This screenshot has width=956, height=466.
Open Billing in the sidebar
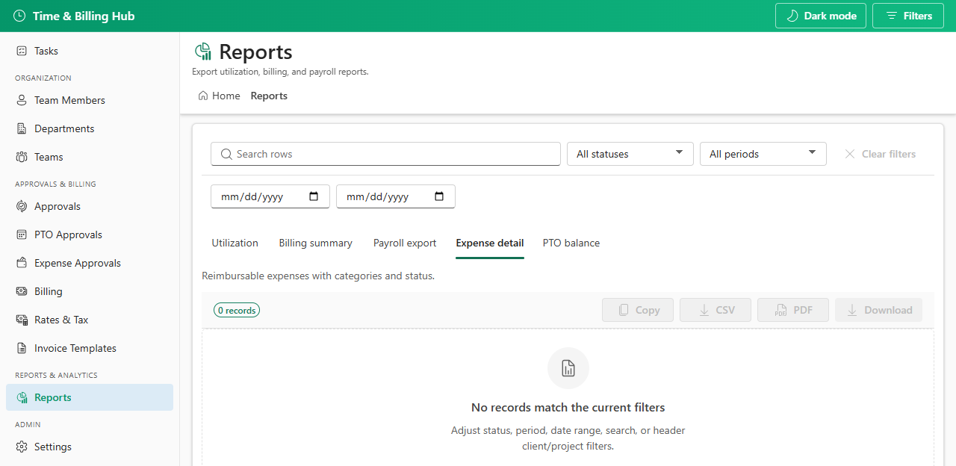pyautogui.click(x=90, y=291)
